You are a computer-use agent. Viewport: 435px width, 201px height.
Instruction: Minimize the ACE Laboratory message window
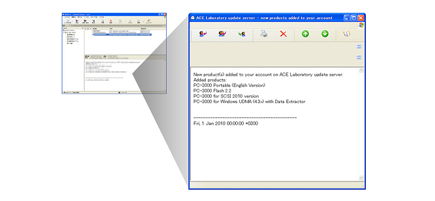tap(347, 18)
